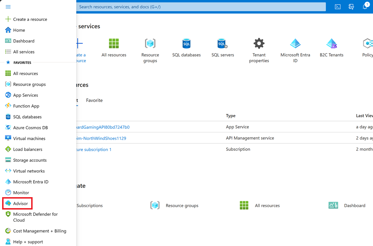Click All resources in the Navigate section
Viewport: 373px width, 246px height.
[260, 206]
